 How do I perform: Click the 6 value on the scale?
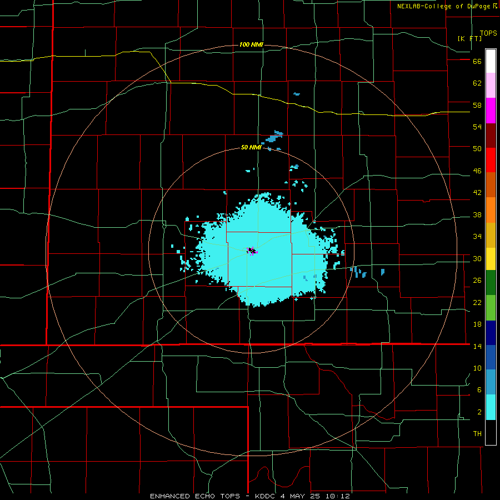479,389
